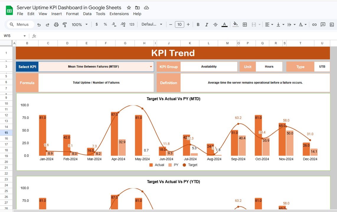Select the Paint format tool
The image size is (337, 212).
coord(65,24)
